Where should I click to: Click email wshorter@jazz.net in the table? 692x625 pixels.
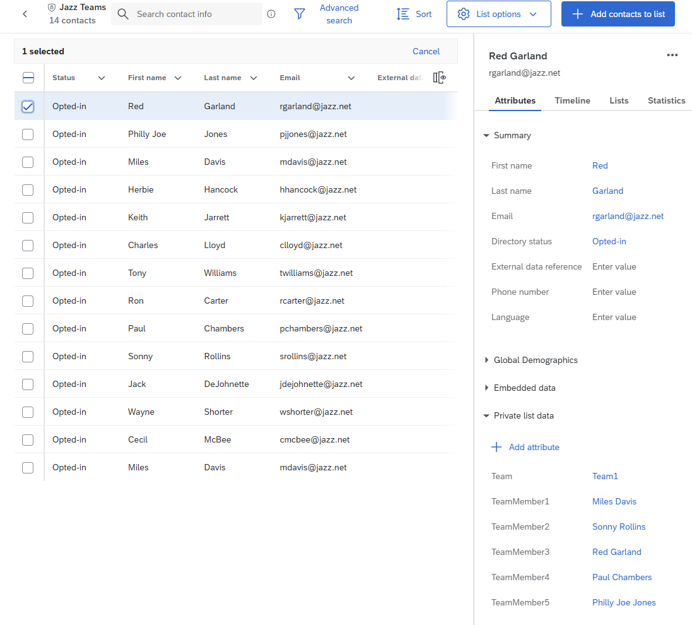tap(316, 412)
